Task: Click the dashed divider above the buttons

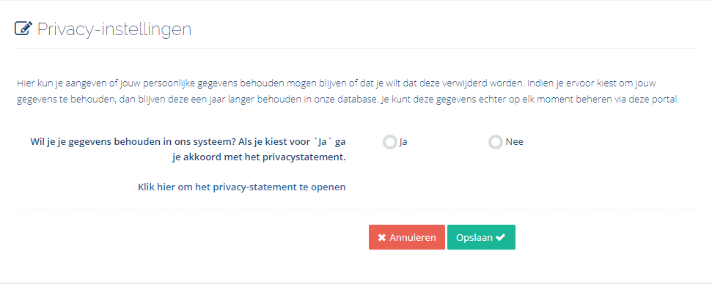Action: [x=356, y=210]
